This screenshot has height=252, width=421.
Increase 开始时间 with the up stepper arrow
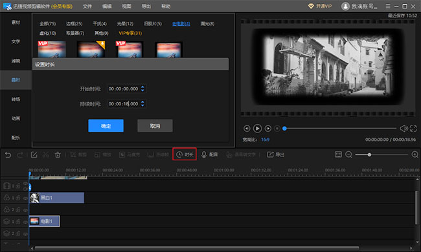142,87
